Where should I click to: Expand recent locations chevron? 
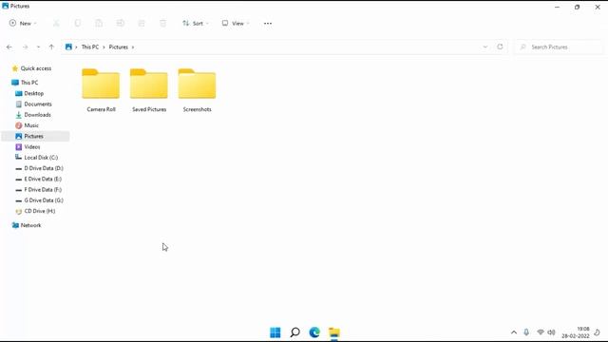(38, 47)
